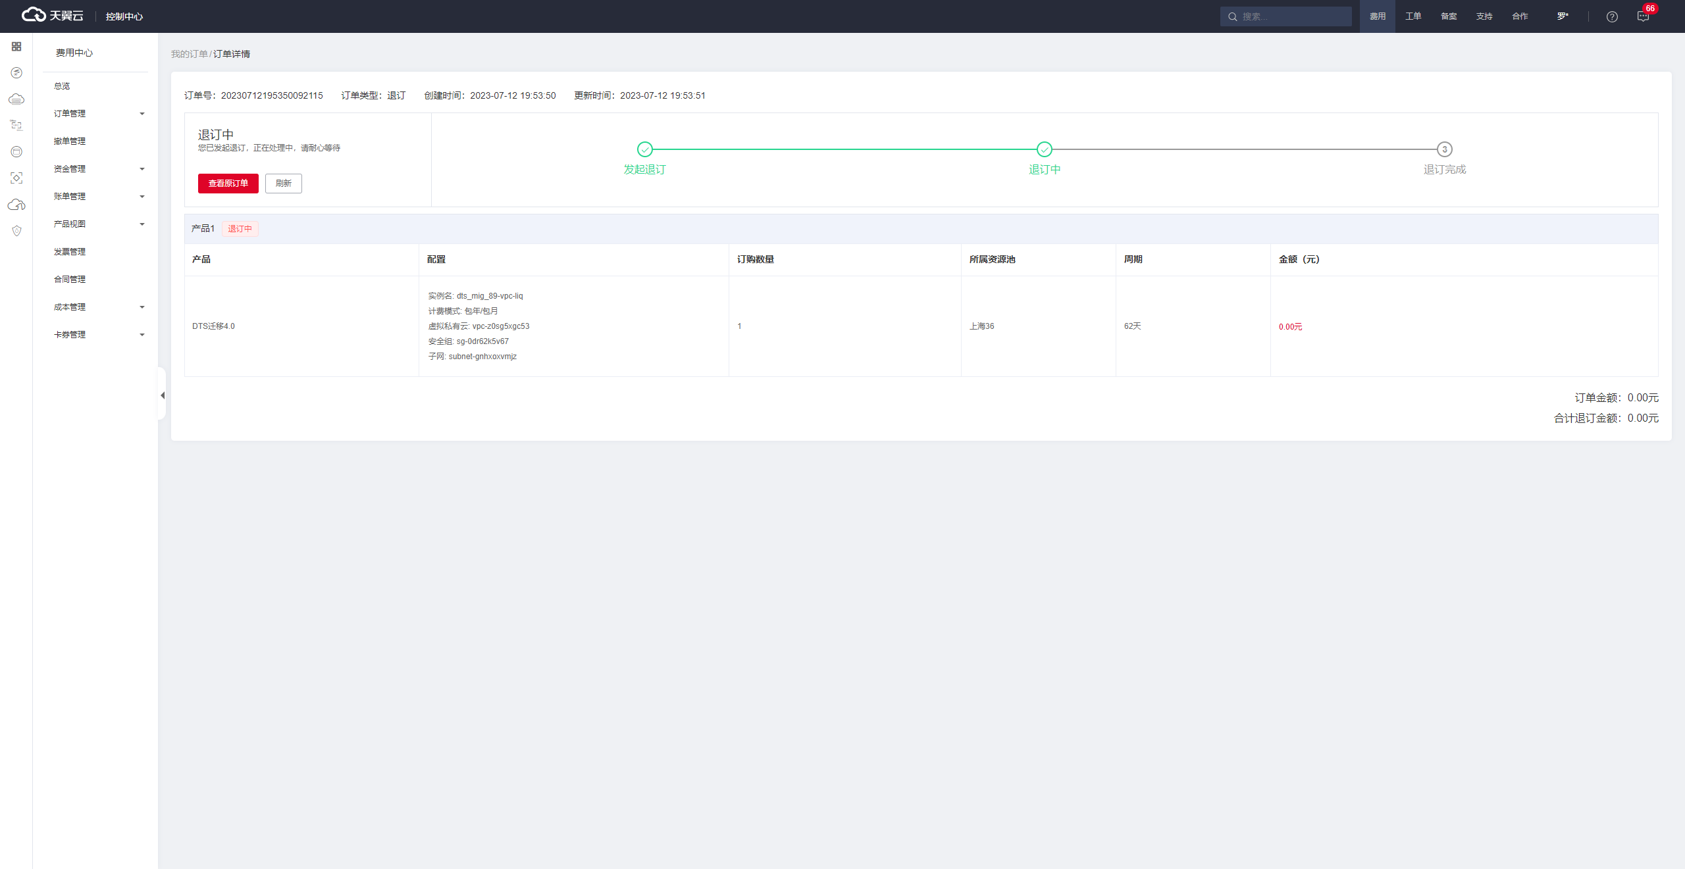This screenshot has width=1685, height=869.
Task: Click the 刷新 button
Action: tap(283, 184)
